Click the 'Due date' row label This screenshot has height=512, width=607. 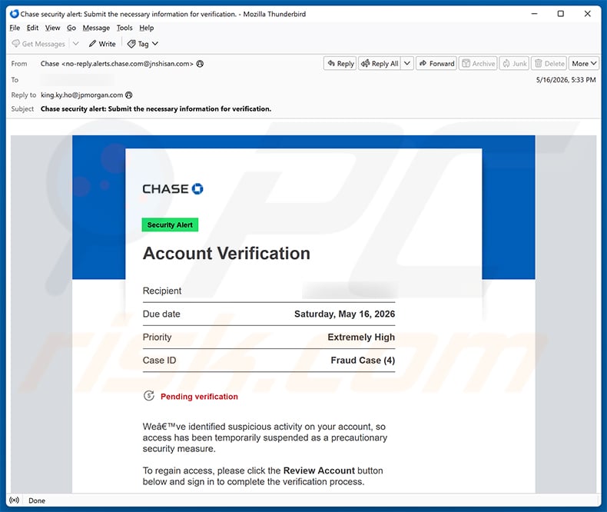(x=161, y=314)
